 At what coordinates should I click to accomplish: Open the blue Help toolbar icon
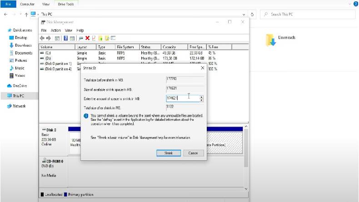[x=66, y=38]
